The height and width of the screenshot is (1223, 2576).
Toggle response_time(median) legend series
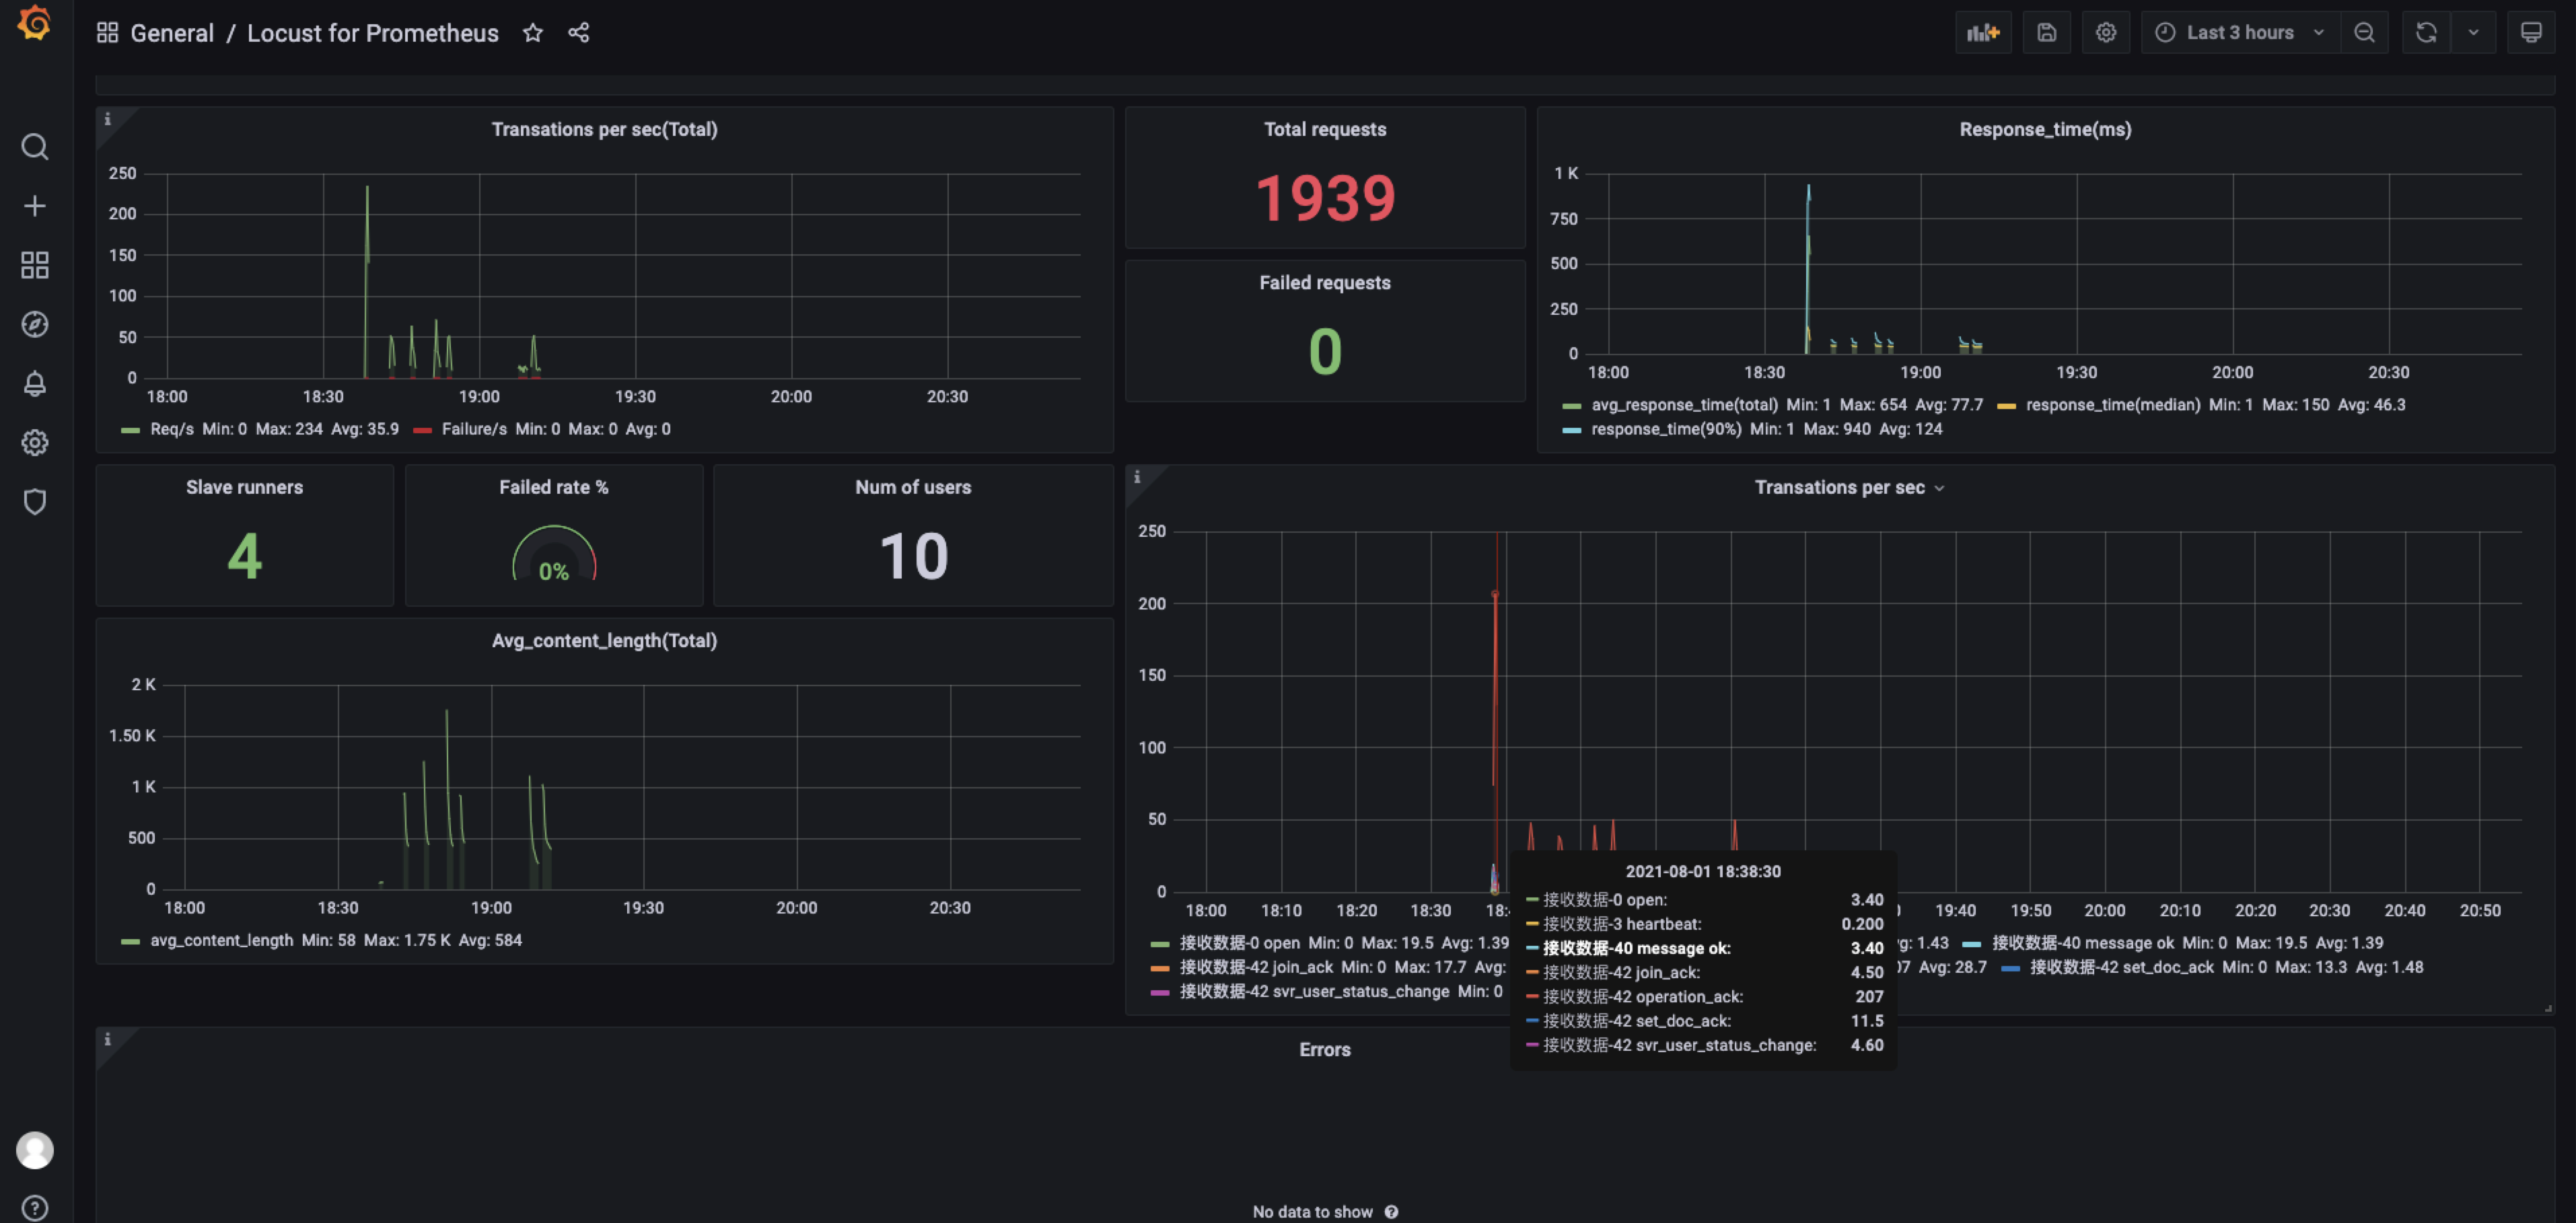[x=2112, y=405]
